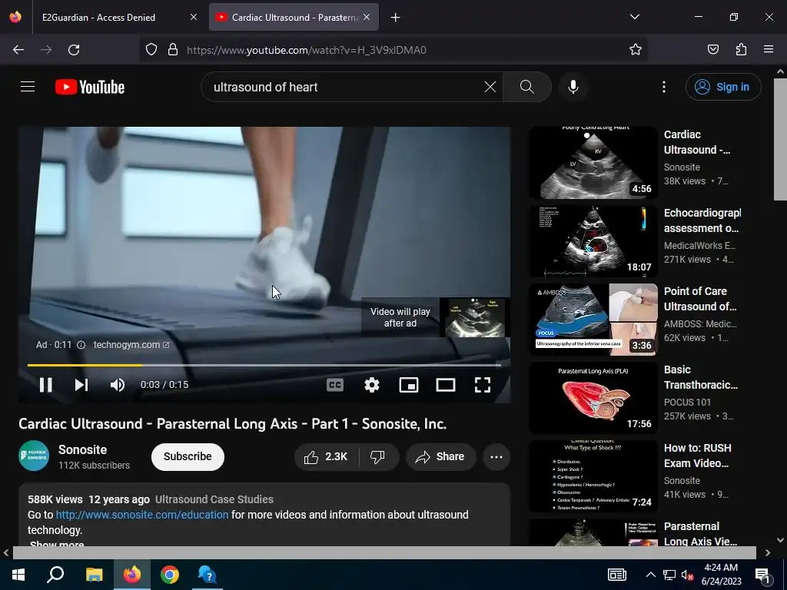Open more actions ellipsis below video
The height and width of the screenshot is (590, 787).
pyautogui.click(x=496, y=456)
